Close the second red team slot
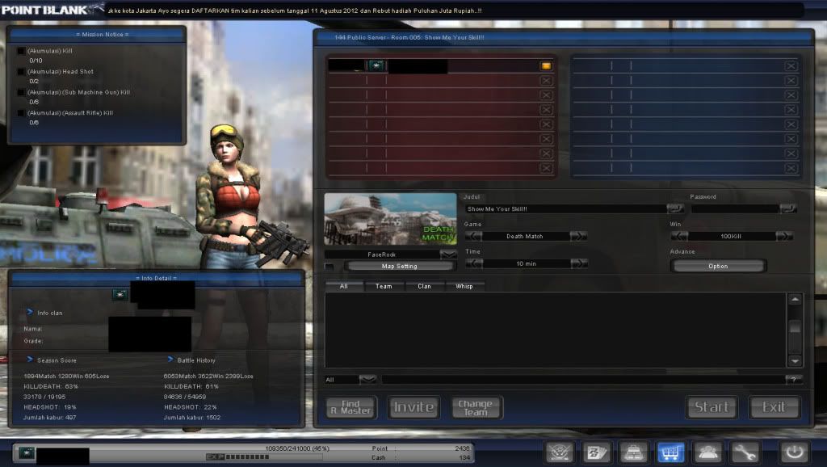 pos(546,81)
